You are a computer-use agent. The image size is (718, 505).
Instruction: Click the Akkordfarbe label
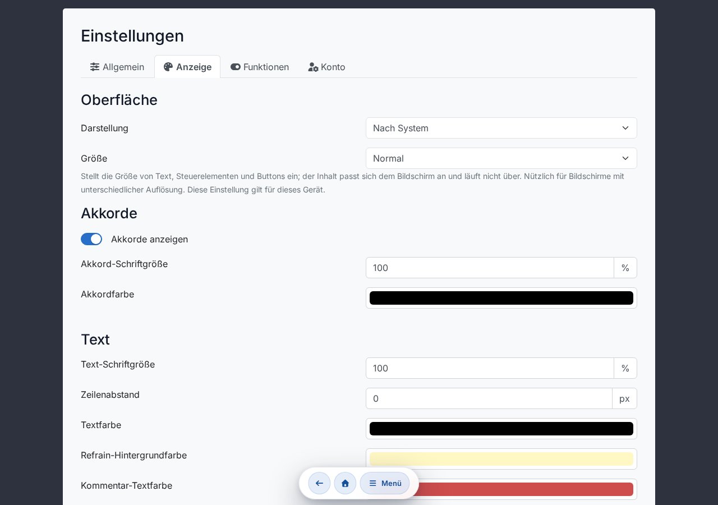[107, 294]
